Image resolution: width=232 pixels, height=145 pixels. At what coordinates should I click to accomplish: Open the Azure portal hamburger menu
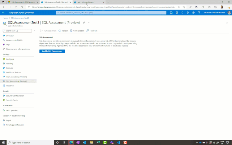tap(3, 13)
